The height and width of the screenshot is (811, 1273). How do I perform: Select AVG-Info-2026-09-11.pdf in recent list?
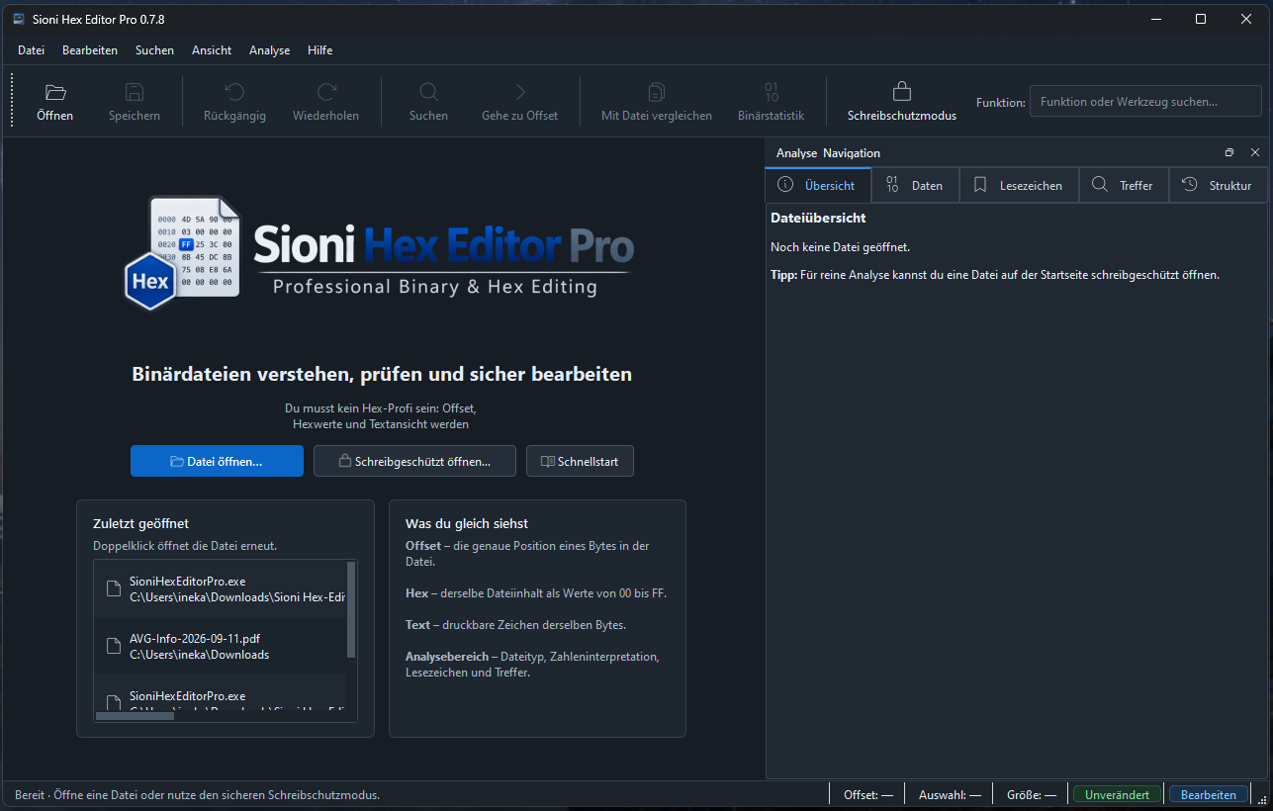point(220,646)
